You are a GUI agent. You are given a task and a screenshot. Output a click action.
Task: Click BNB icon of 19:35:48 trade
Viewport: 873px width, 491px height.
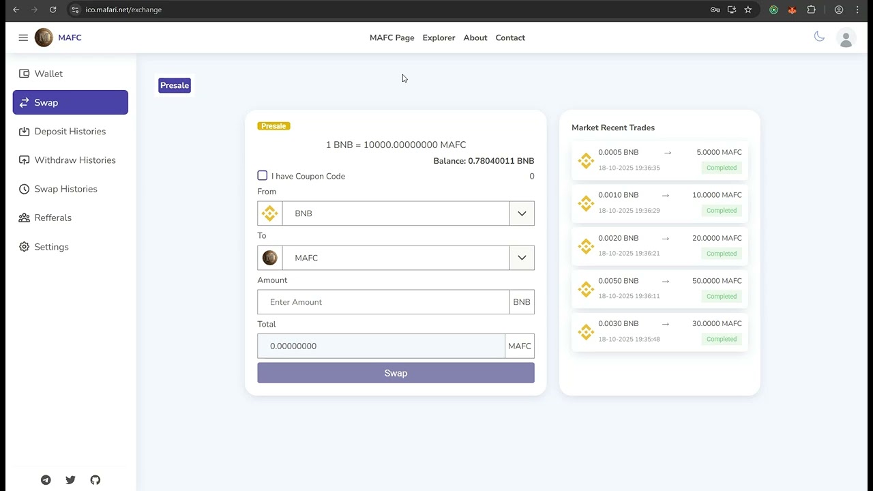click(586, 332)
